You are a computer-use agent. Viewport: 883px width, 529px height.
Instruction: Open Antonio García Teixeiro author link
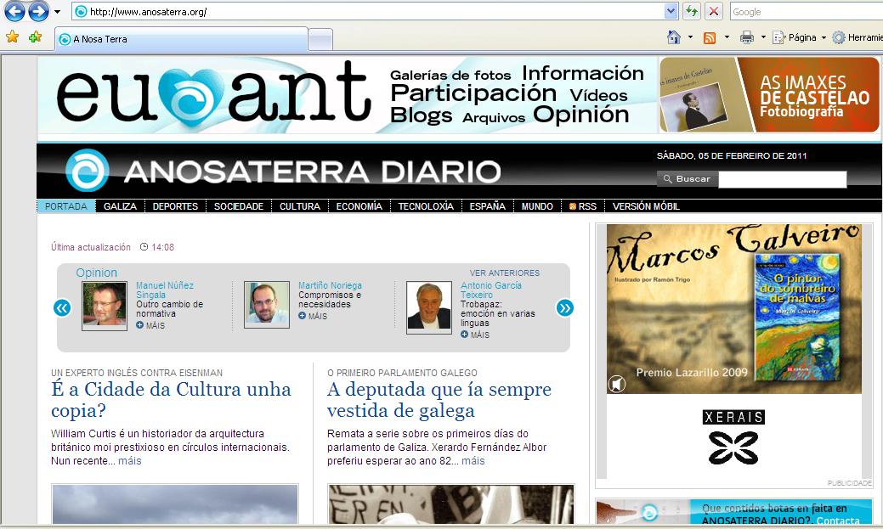coord(491,290)
